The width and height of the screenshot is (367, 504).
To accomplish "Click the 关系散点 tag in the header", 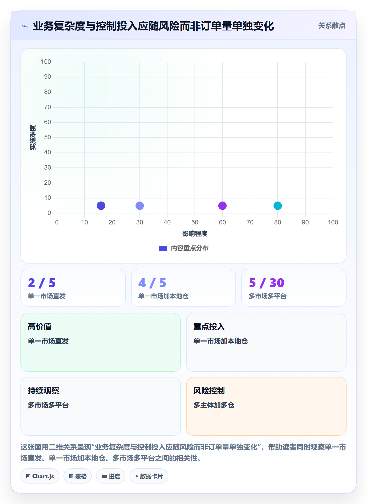I will [332, 26].
